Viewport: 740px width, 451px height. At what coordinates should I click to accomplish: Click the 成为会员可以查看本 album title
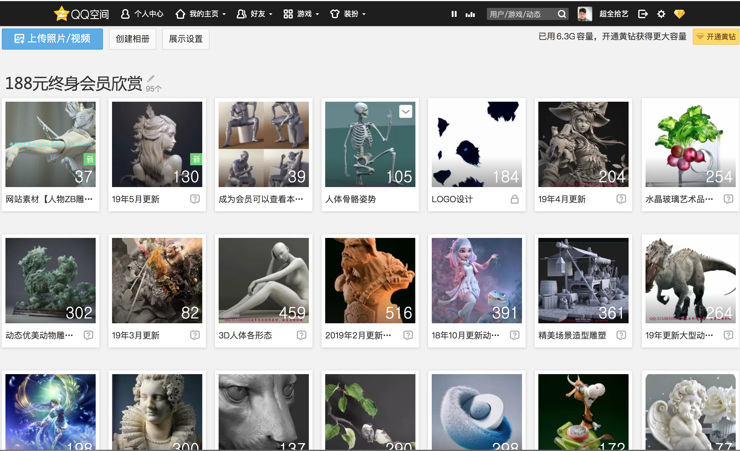[261, 199]
